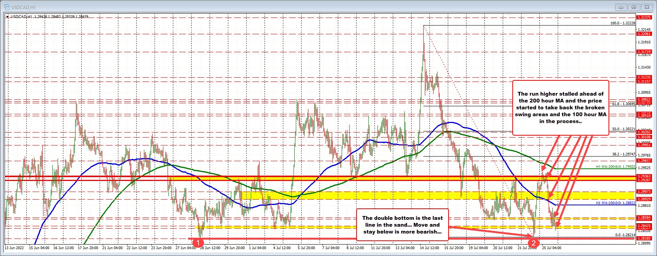Click the red 1.29073 price tag
Image resolution: width=657 pixels, height=256 pixels.
pyautogui.click(x=644, y=191)
